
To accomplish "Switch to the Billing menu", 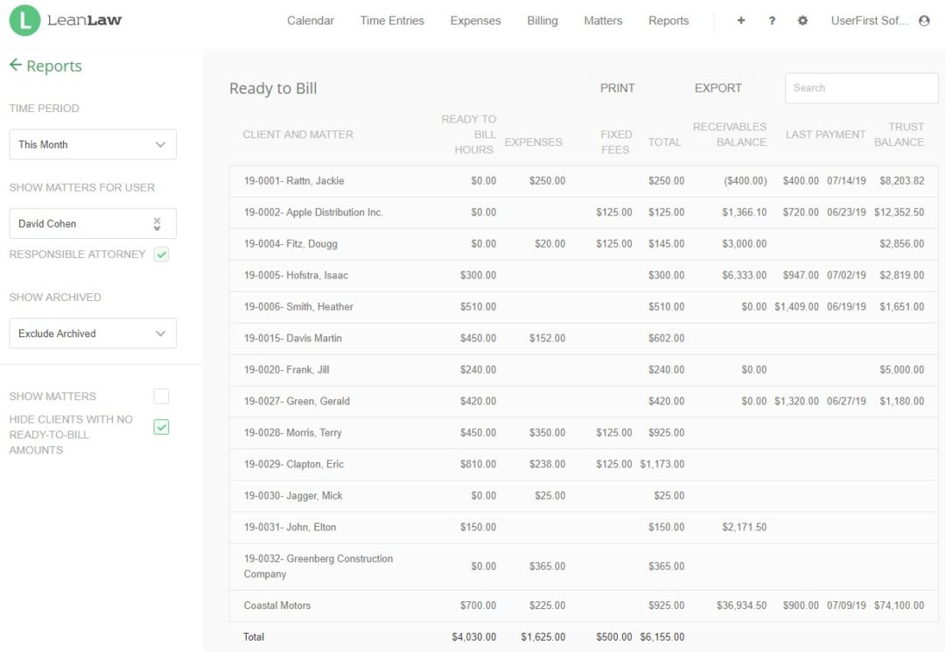I will [x=542, y=20].
